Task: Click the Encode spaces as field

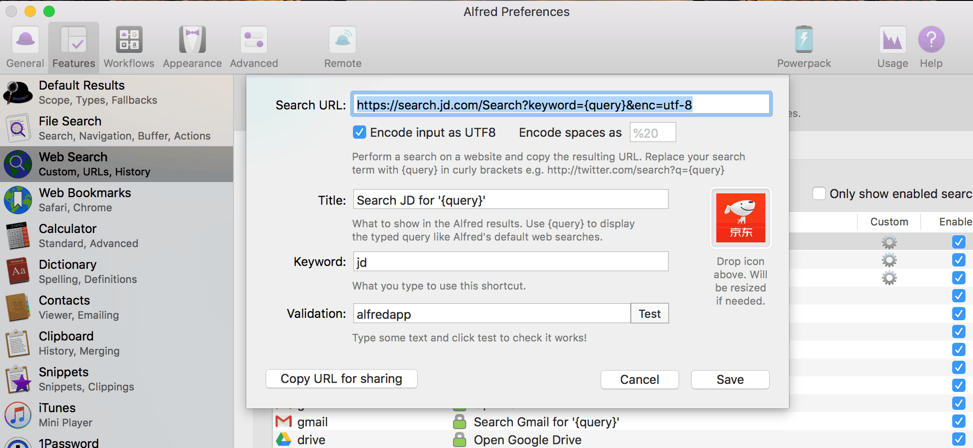Action: click(653, 133)
